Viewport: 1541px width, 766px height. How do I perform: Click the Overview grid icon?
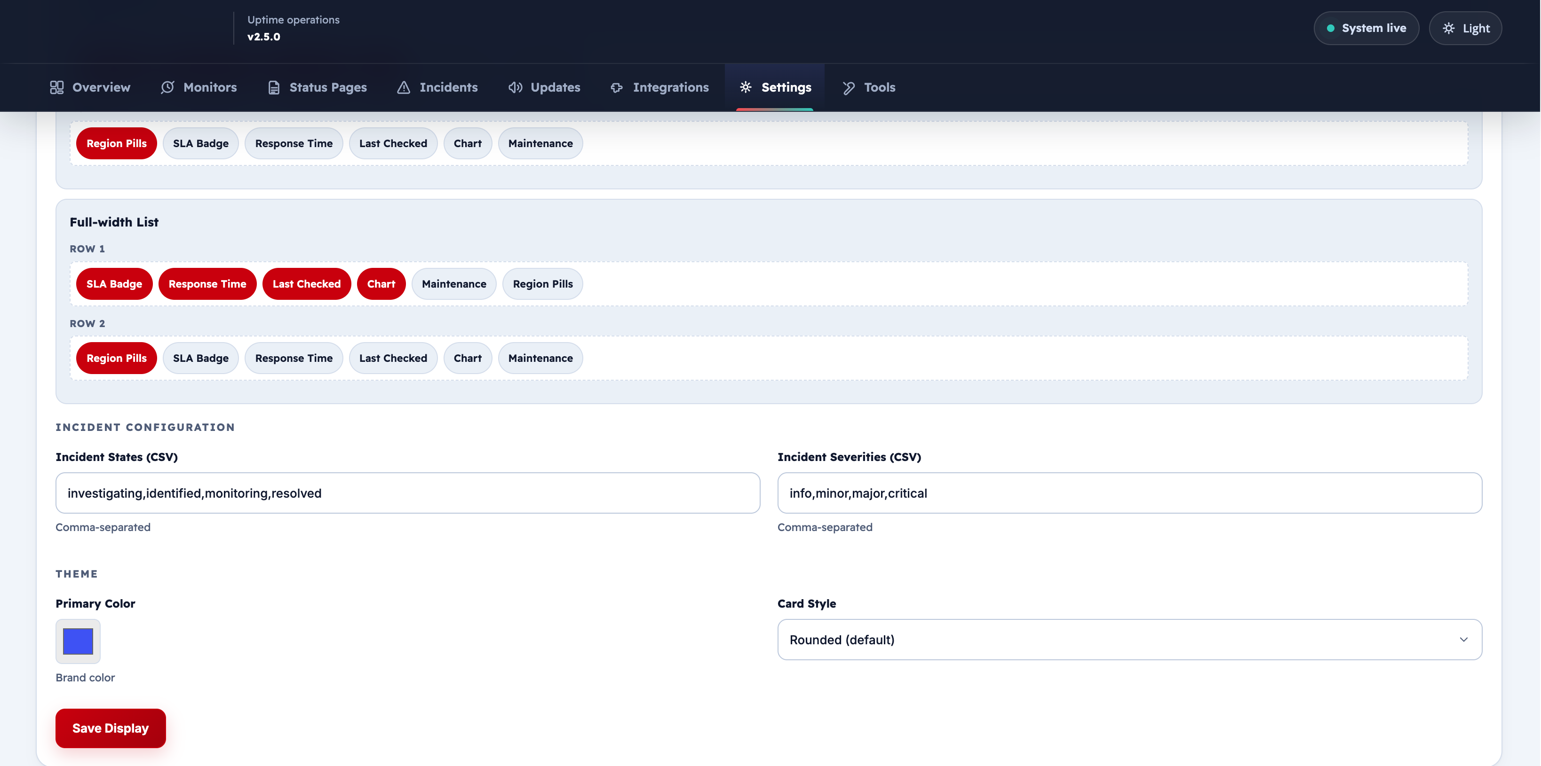pyautogui.click(x=57, y=87)
